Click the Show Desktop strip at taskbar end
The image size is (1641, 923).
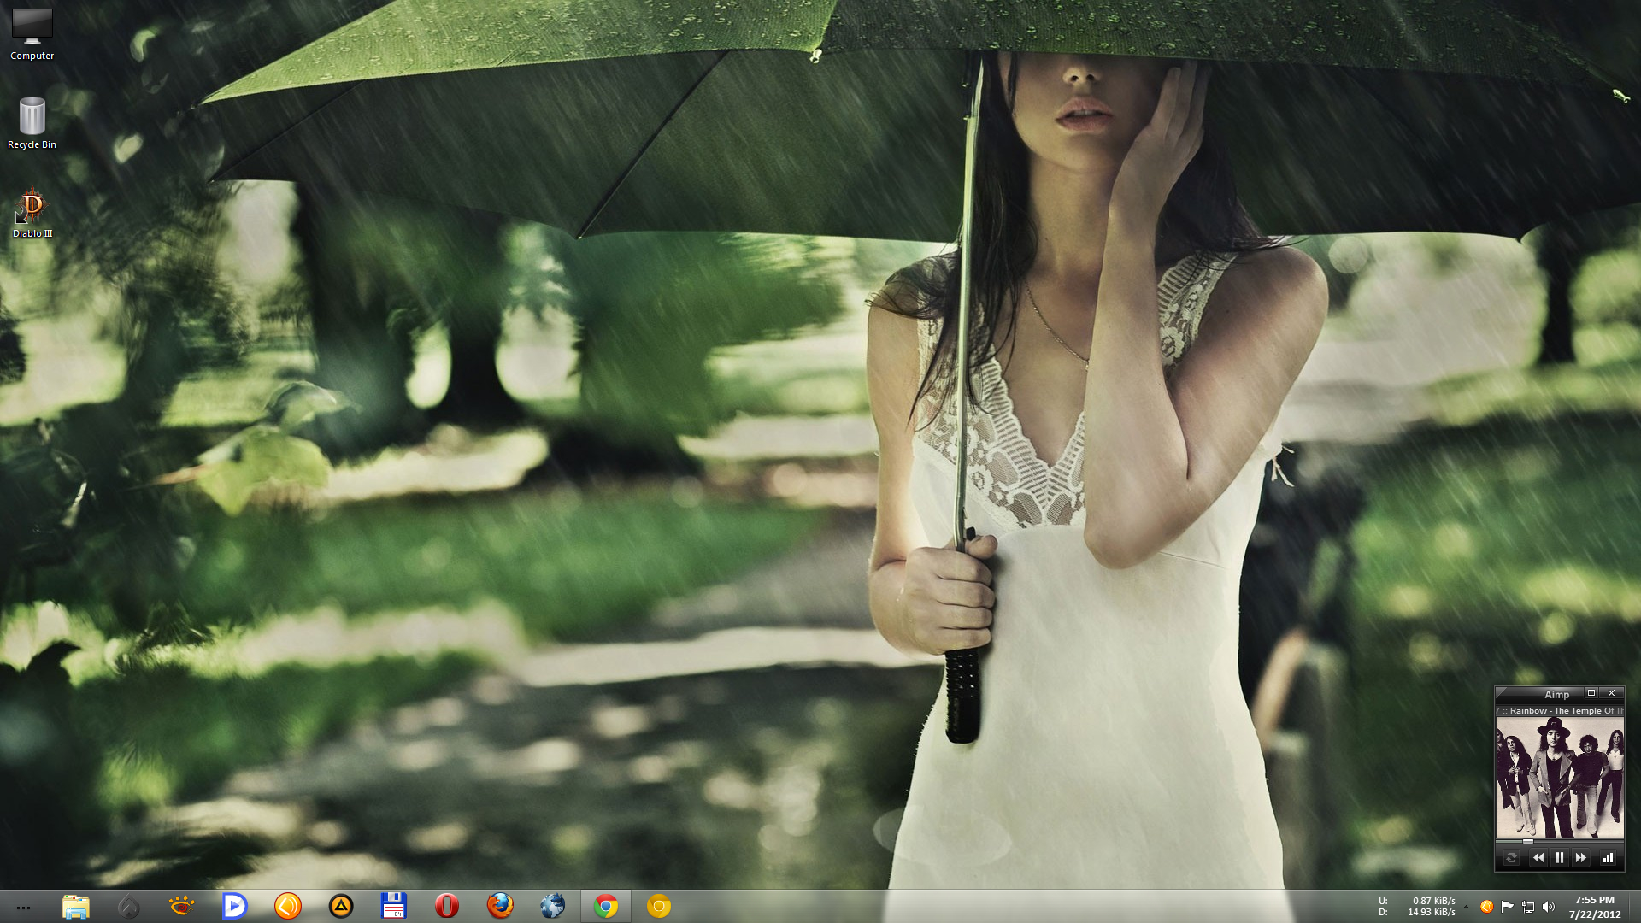[x=1634, y=907]
